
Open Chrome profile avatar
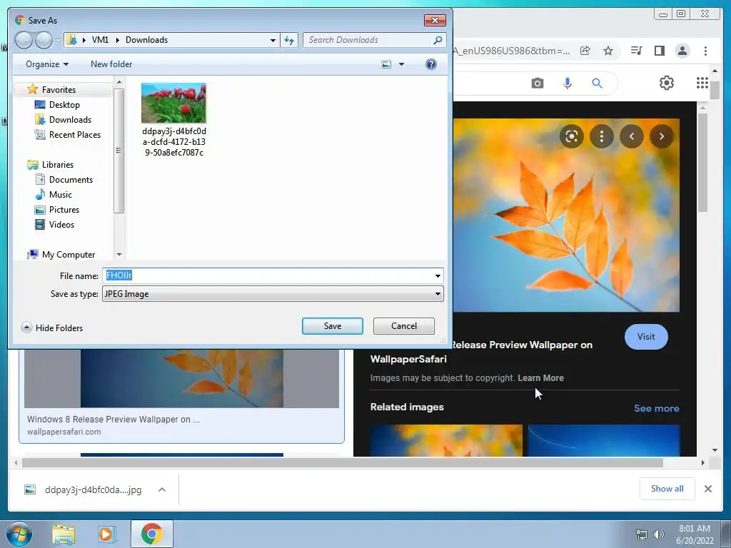pos(682,51)
